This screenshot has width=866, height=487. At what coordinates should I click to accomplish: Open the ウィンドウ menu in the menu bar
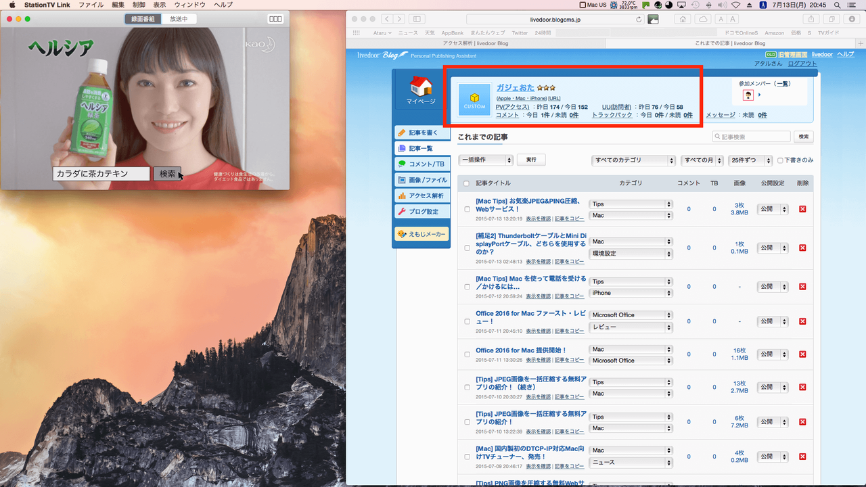(x=190, y=5)
